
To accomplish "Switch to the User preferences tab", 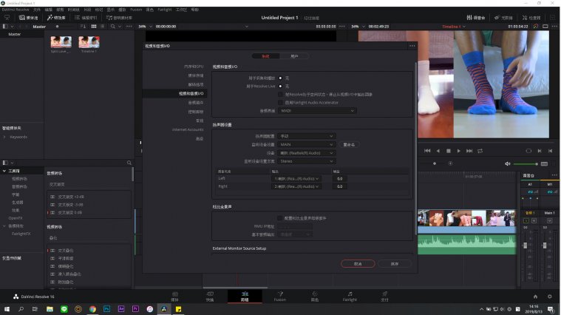I will pyautogui.click(x=294, y=56).
